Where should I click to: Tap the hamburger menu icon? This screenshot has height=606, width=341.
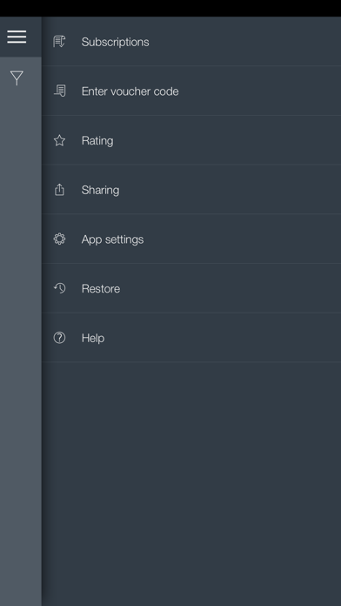pyautogui.click(x=17, y=37)
